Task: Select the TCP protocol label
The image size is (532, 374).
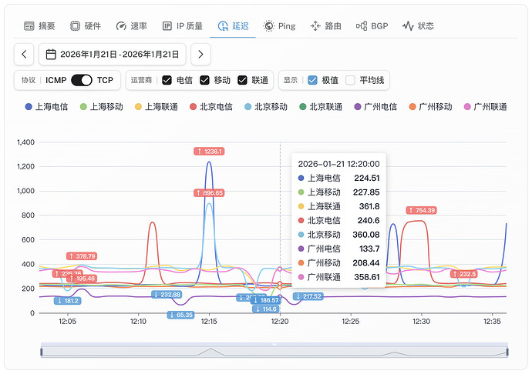Action: pos(105,80)
